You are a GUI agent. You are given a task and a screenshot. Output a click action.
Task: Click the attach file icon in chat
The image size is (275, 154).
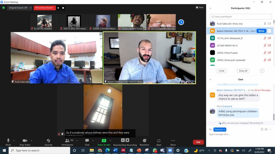coord(262,129)
